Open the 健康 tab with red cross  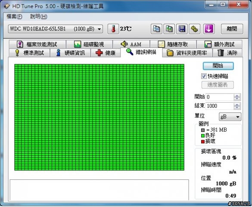(106, 53)
